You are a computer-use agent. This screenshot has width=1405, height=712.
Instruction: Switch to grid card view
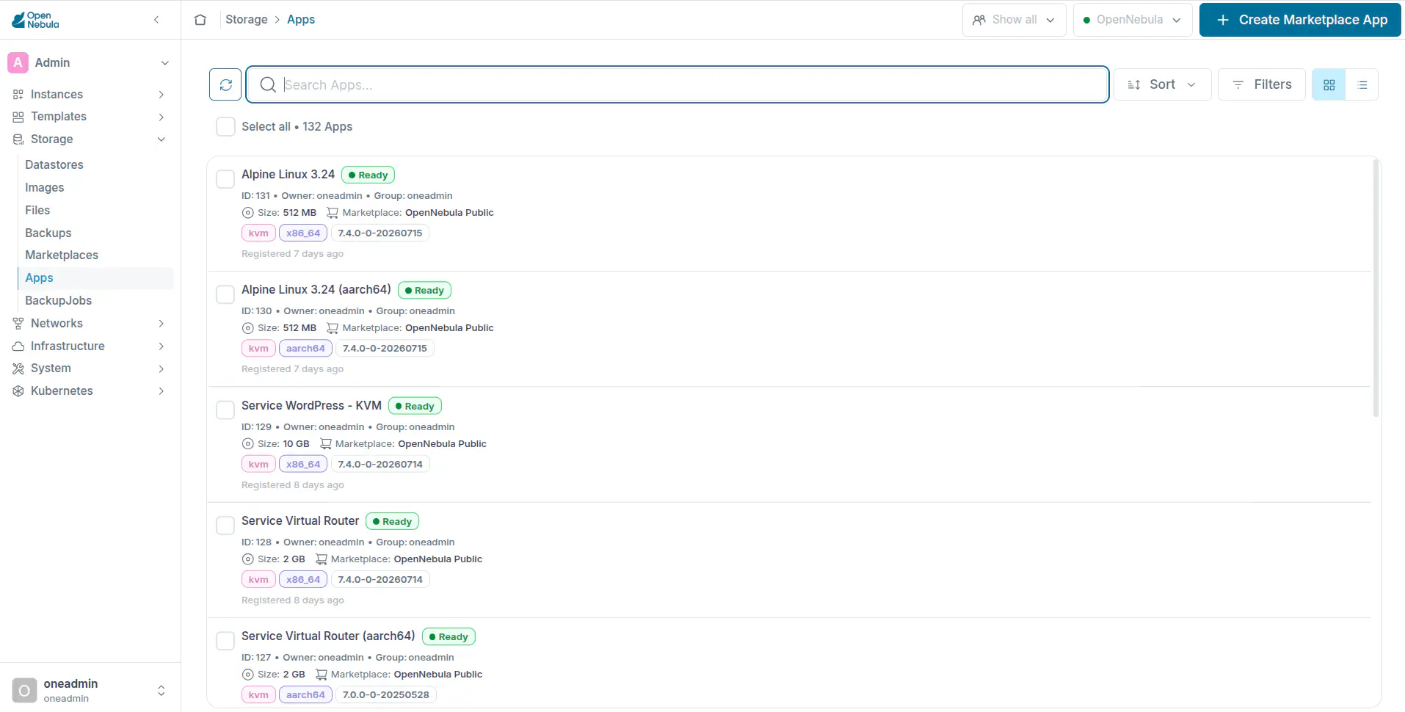pos(1329,84)
